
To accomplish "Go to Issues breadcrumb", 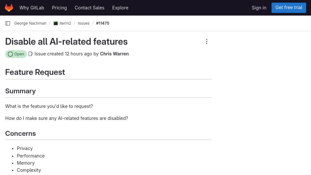I will point(84,23).
